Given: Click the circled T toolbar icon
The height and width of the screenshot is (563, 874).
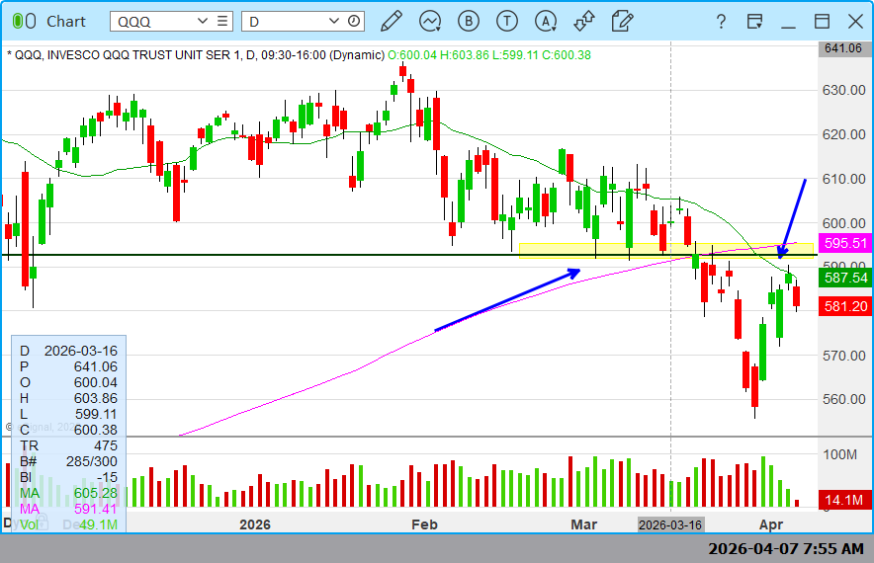Looking at the screenshot, I should point(506,21).
